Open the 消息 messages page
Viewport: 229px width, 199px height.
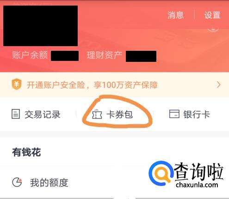[x=175, y=15]
